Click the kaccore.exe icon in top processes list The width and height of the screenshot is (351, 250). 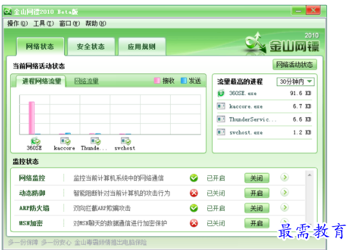coord(221,106)
